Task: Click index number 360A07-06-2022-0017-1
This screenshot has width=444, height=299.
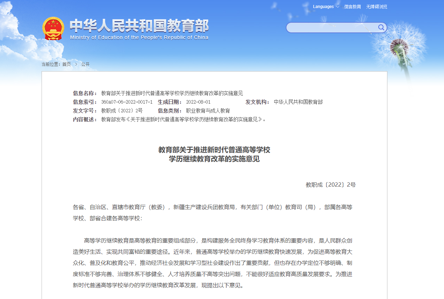Action: 127,102
